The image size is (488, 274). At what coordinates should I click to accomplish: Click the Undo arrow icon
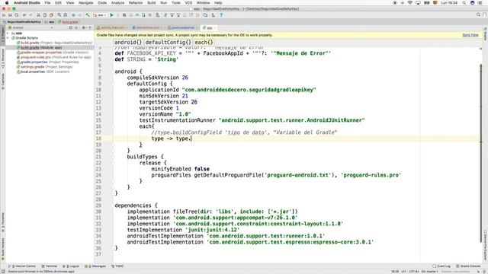pos(24,15)
